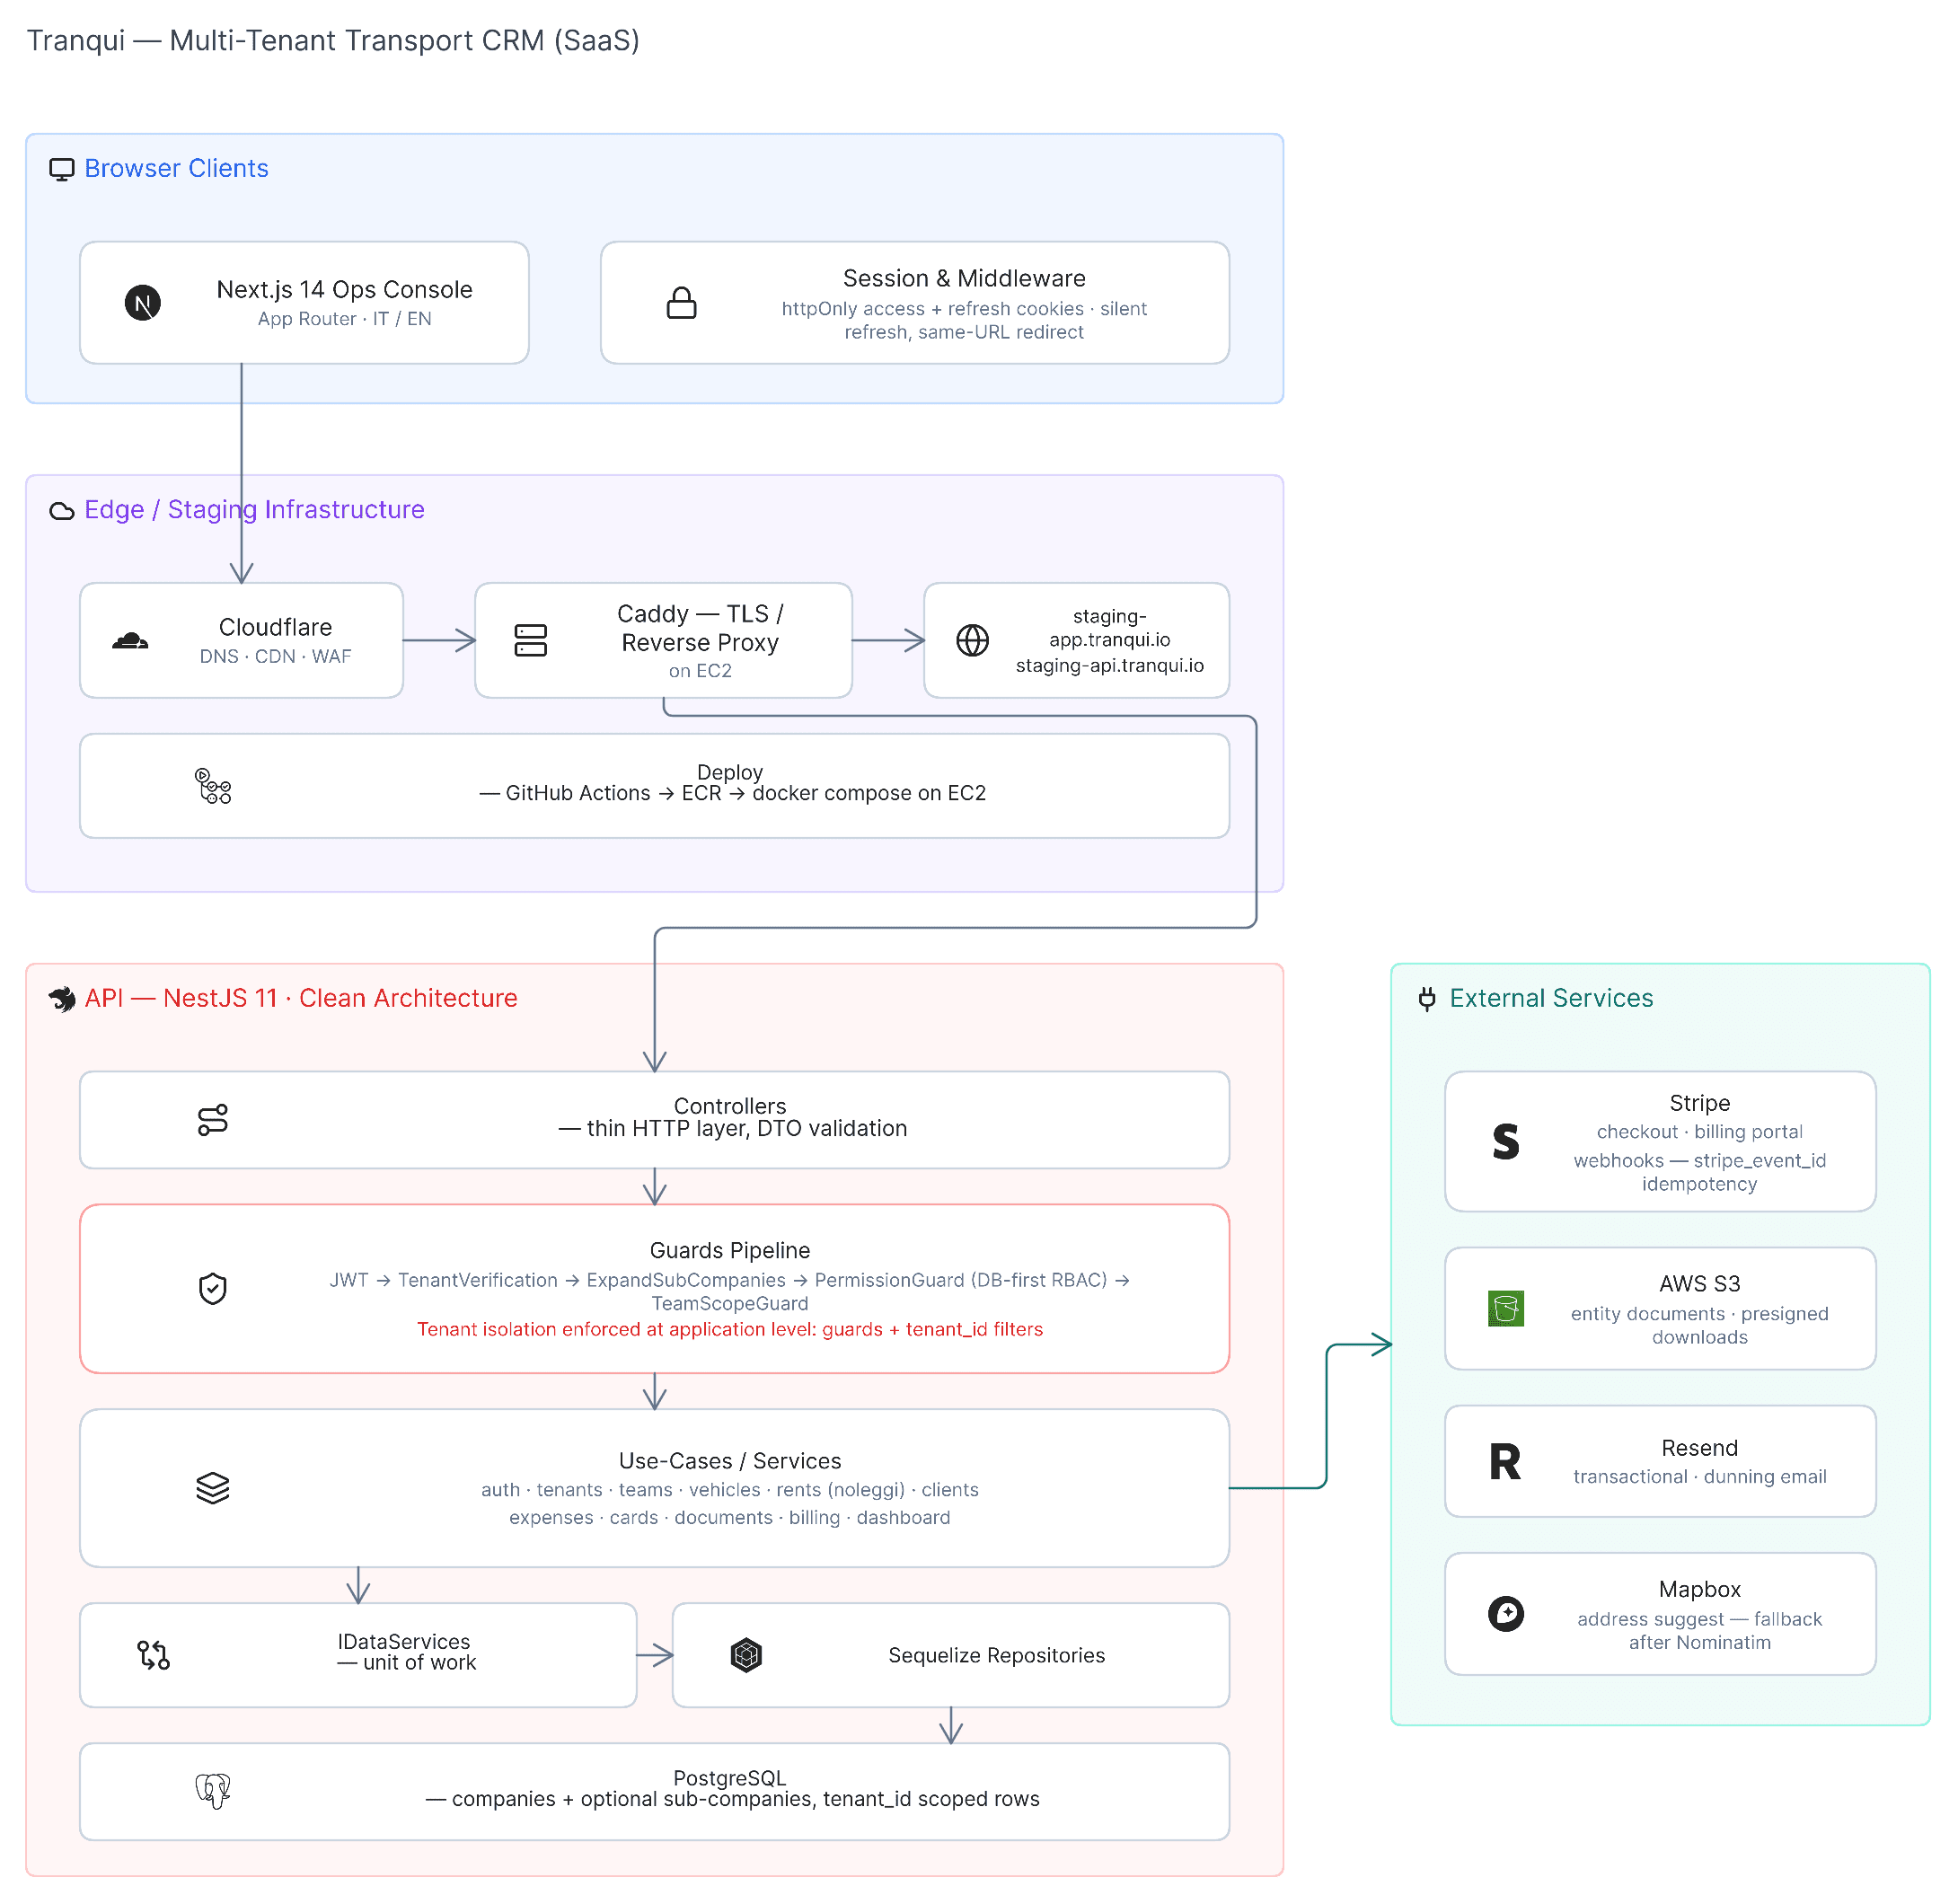
Task: Click the shield check icon in Guards Pipeline
Action: pyautogui.click(x=213, y=1288)
